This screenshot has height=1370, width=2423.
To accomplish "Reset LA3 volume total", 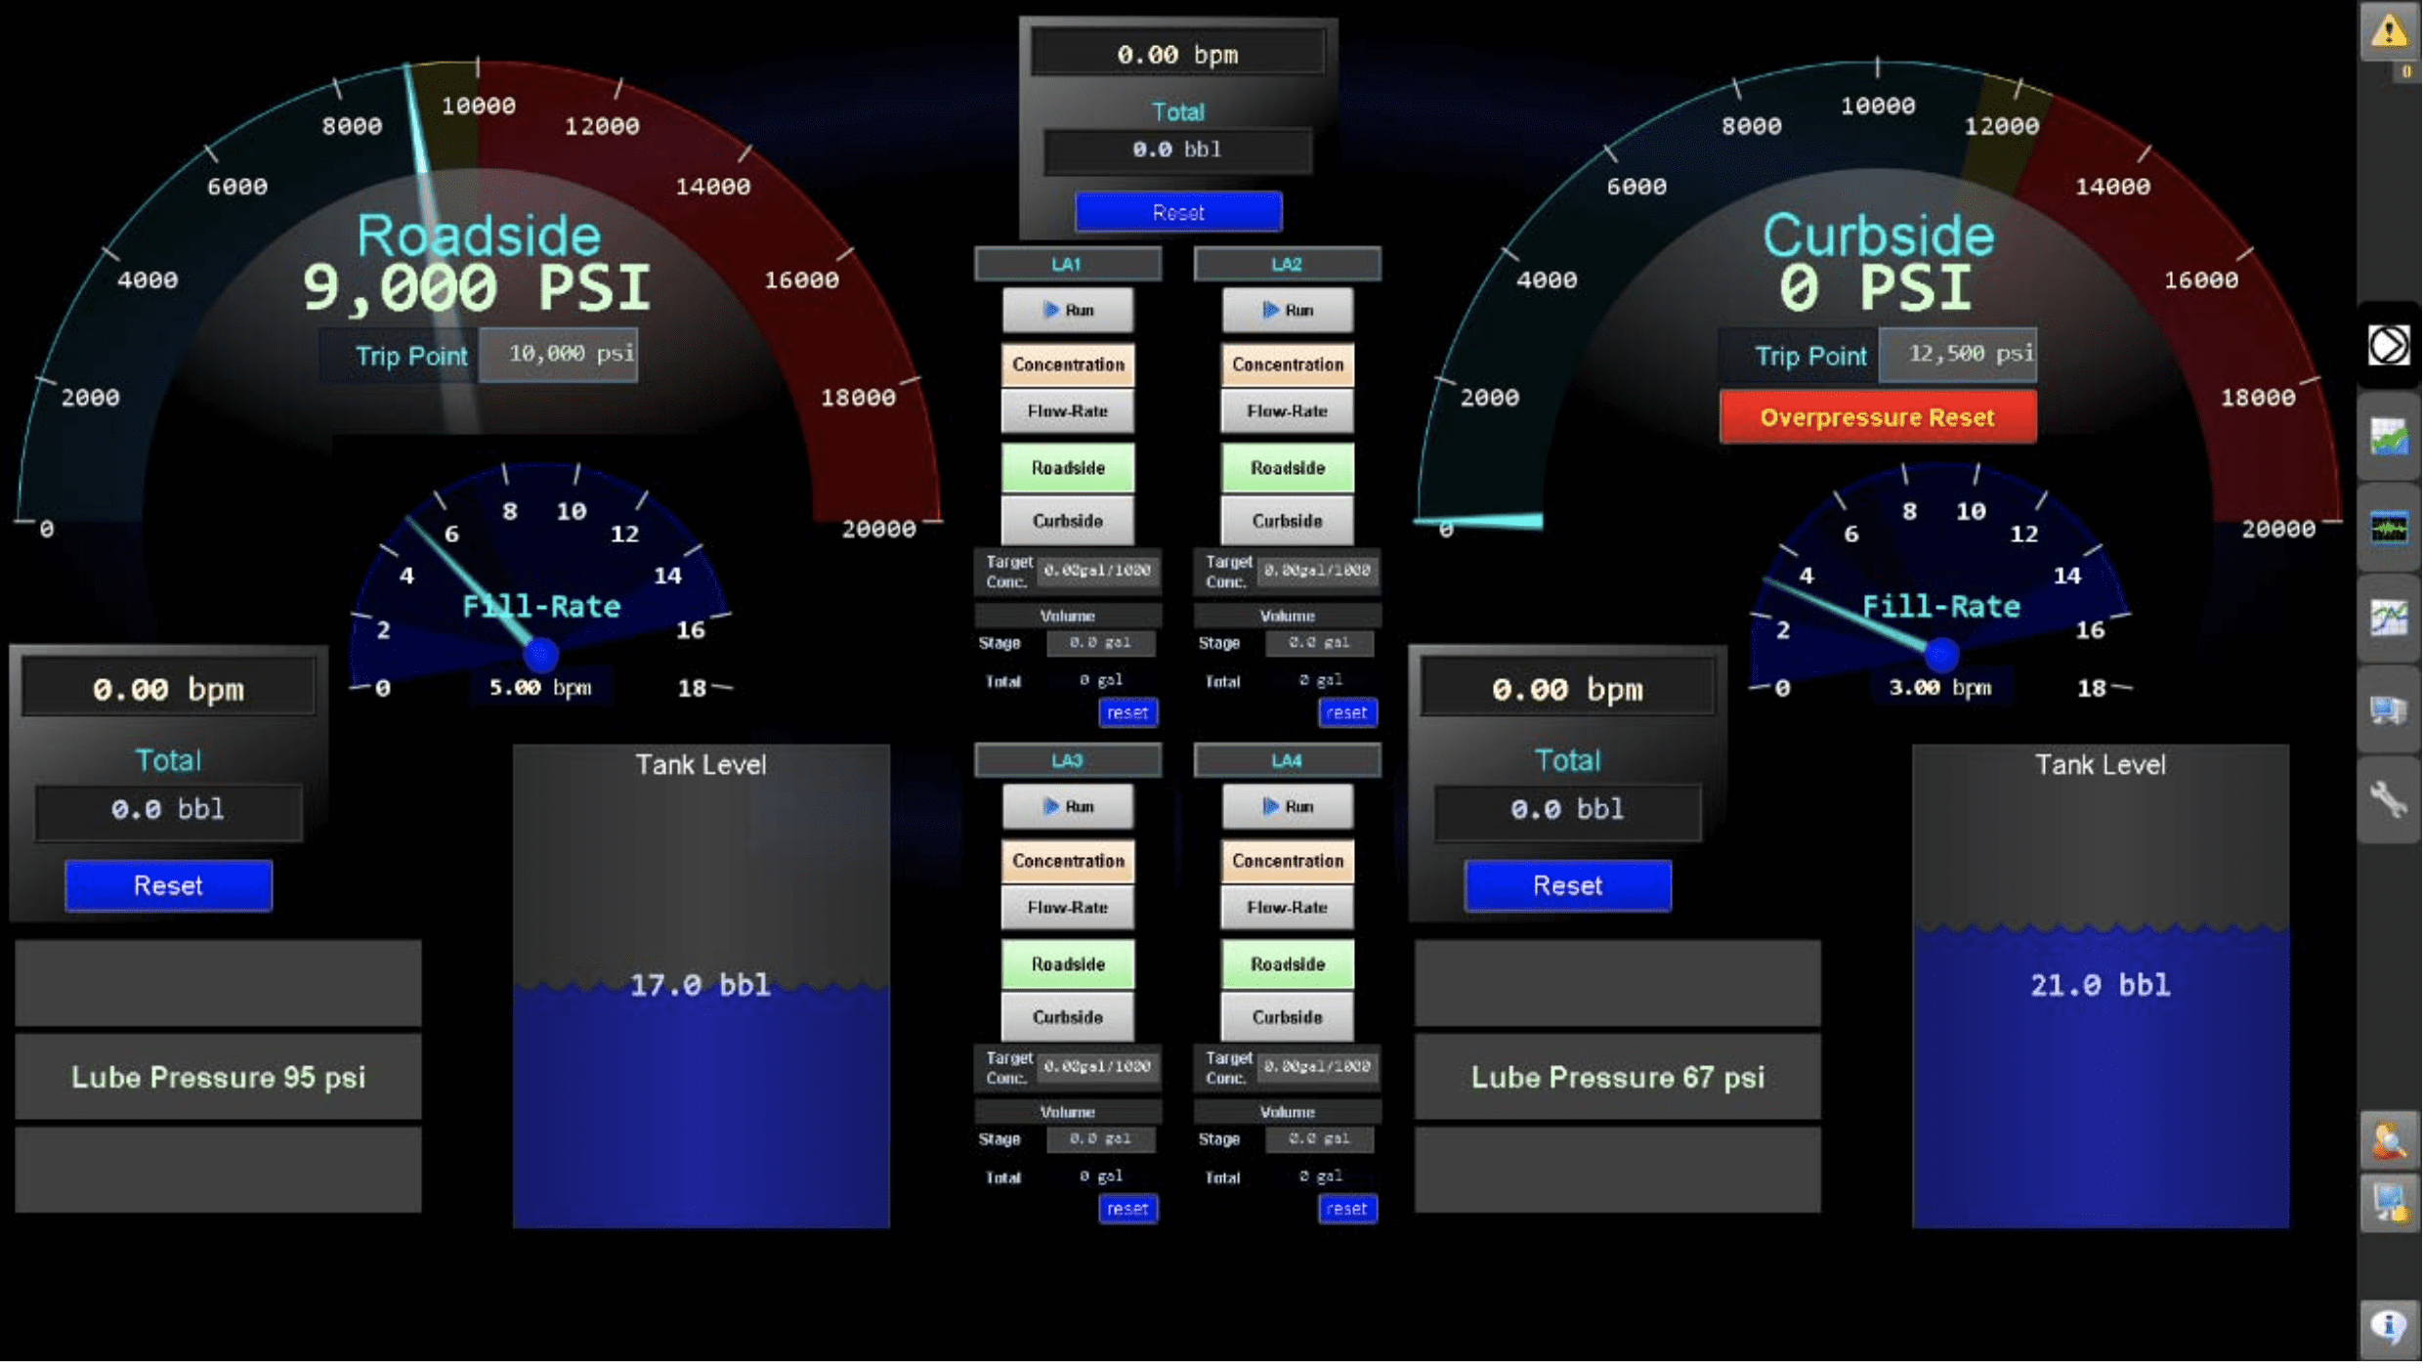I will coord(1127,1210).
